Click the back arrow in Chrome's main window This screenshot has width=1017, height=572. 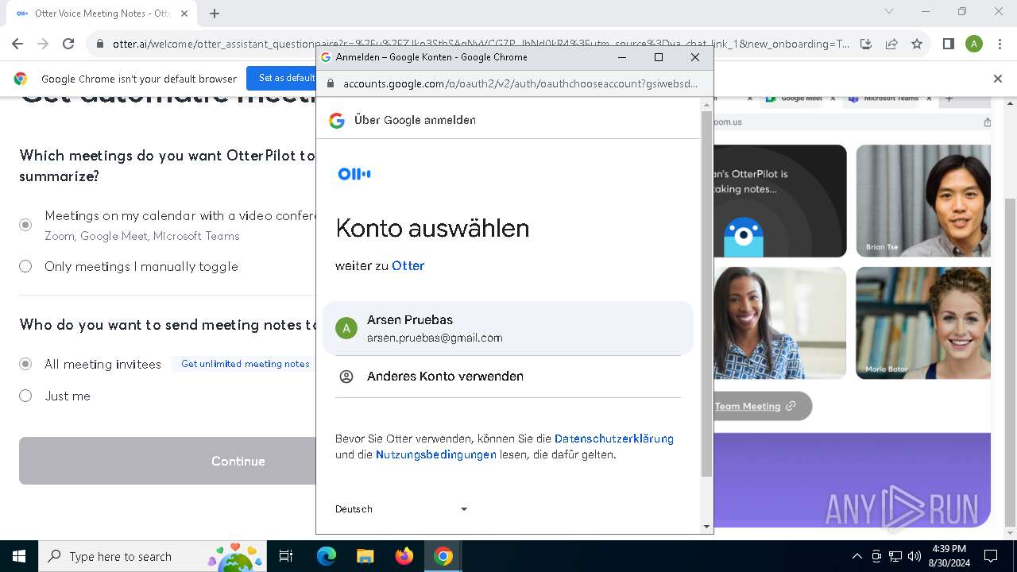(17, 44)
